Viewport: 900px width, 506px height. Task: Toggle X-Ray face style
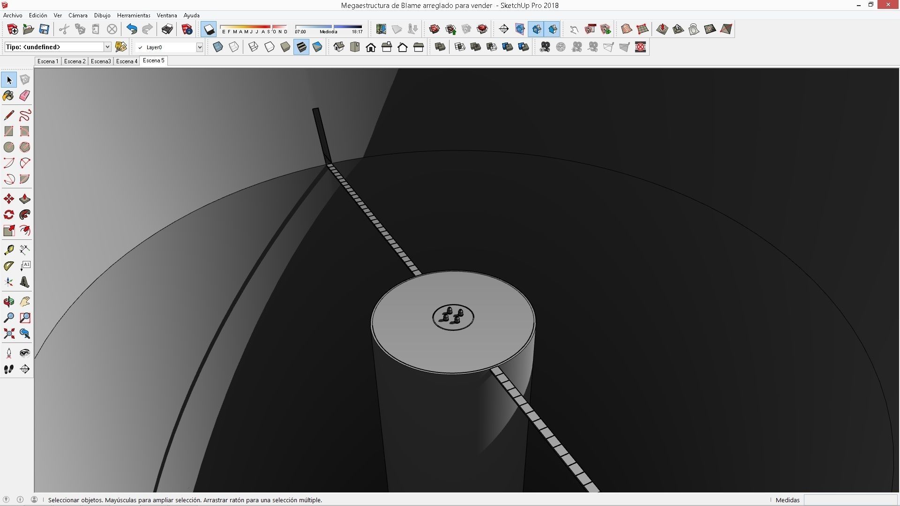pyautogui.click(x=218, y=47)
